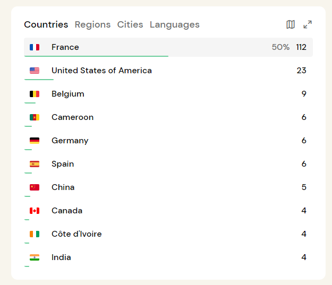The width and height of the screenshot is (332, 285).
Task: Open the map view icon
Action: 291,24
